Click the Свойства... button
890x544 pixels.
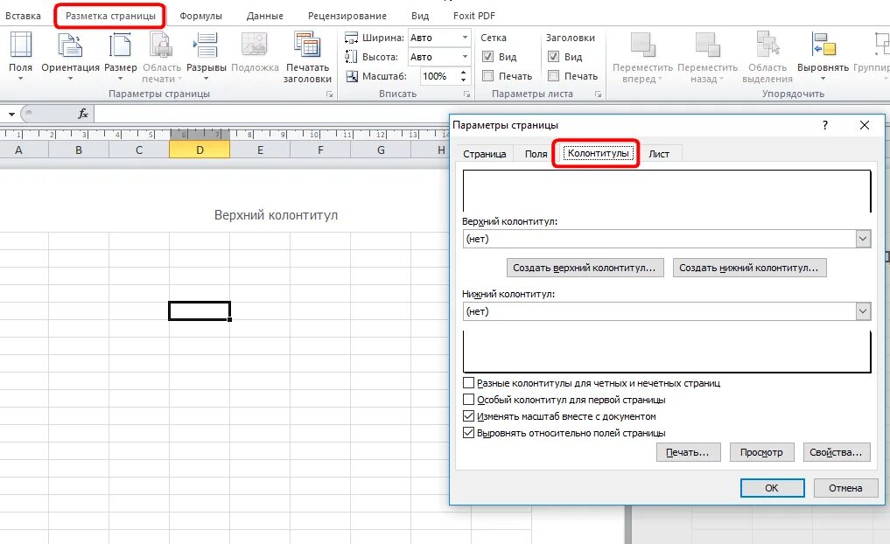click(x=836, y=452)
